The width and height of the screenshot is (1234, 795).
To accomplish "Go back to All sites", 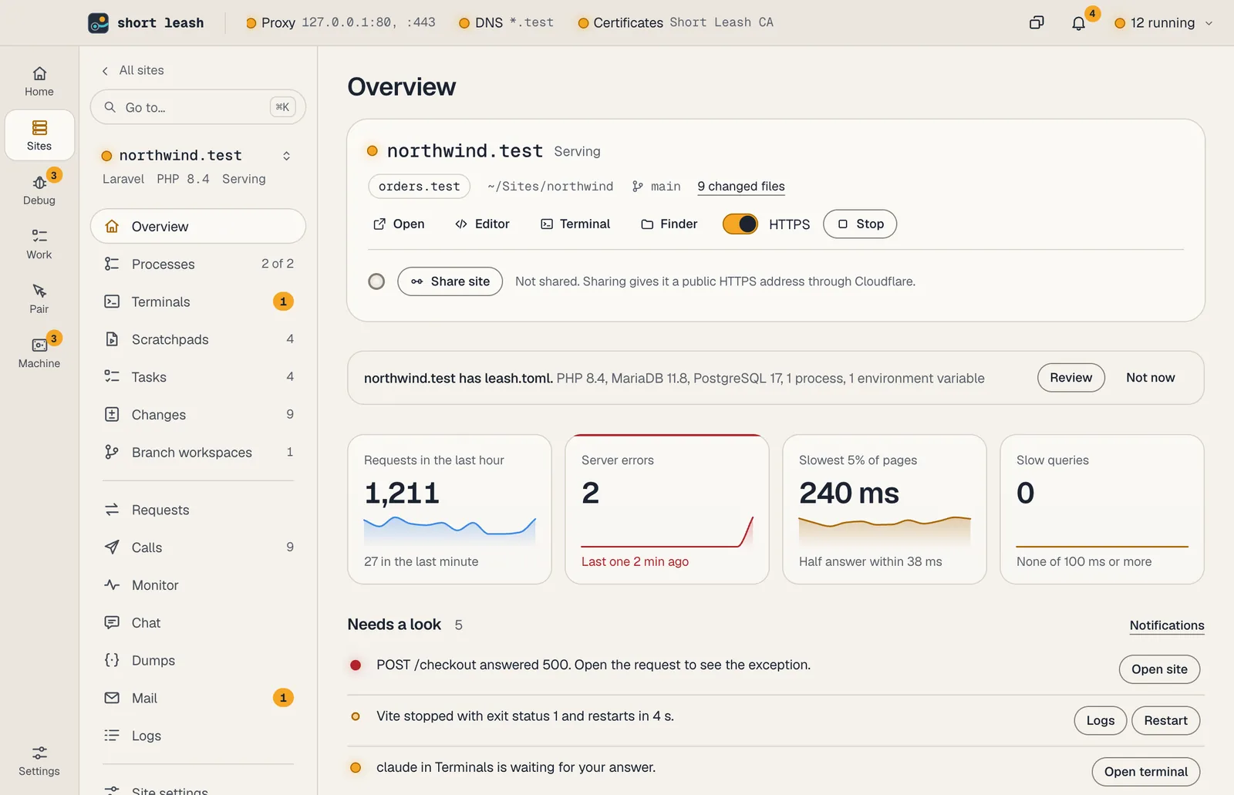I will coord(133,70).
